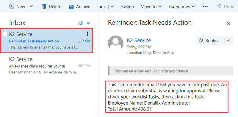The width and height of the screenshot is (238, 117).
Task: Click Employee Name: Denallix Administrator line
Action: pyautogui.click(x=149, y=103)
